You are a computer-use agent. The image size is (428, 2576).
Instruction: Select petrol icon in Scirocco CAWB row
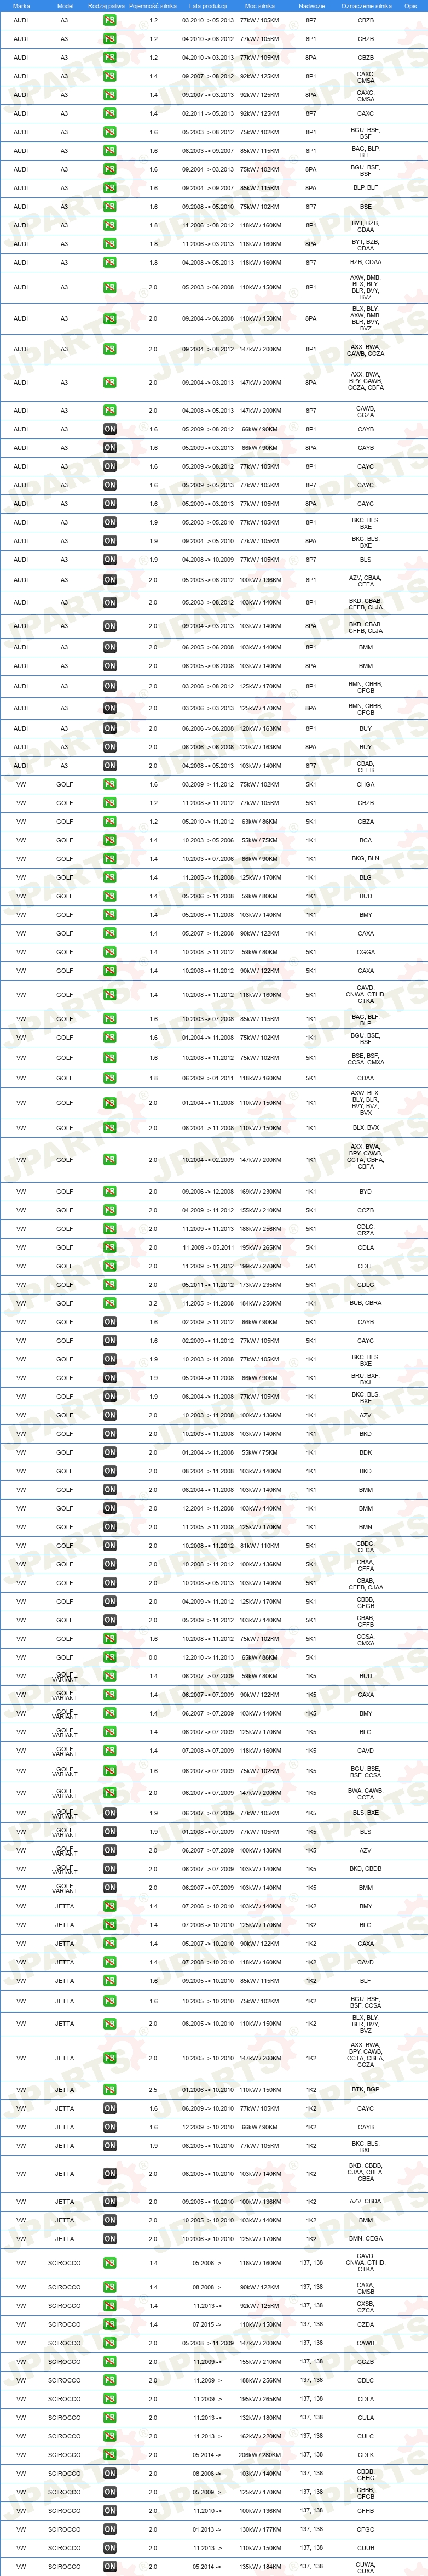point(110,2343)
